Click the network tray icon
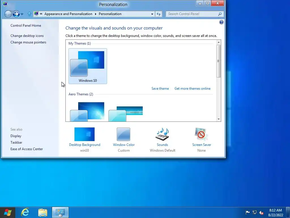 click(x=255, y=212)
